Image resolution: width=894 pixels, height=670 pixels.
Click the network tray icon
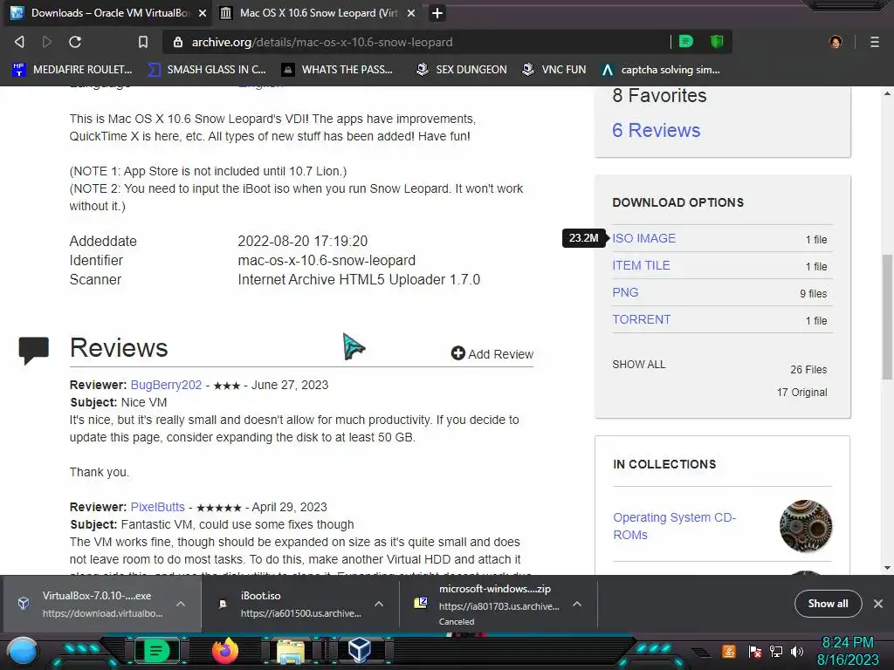click(776, 651)
